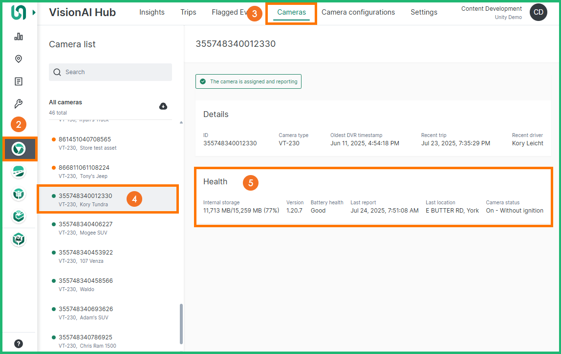Click the help question mark icon
Viewport: 561px width, 354px height.
(19, 343)
